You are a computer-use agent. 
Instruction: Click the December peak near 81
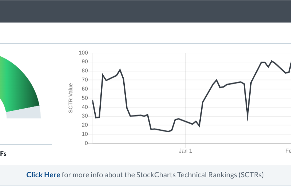[x=120, y=70]
